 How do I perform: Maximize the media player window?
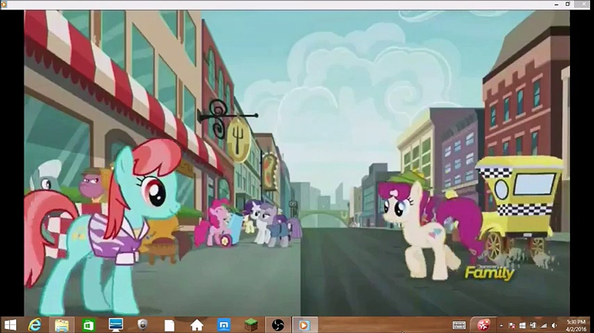[x=568, y=4]
